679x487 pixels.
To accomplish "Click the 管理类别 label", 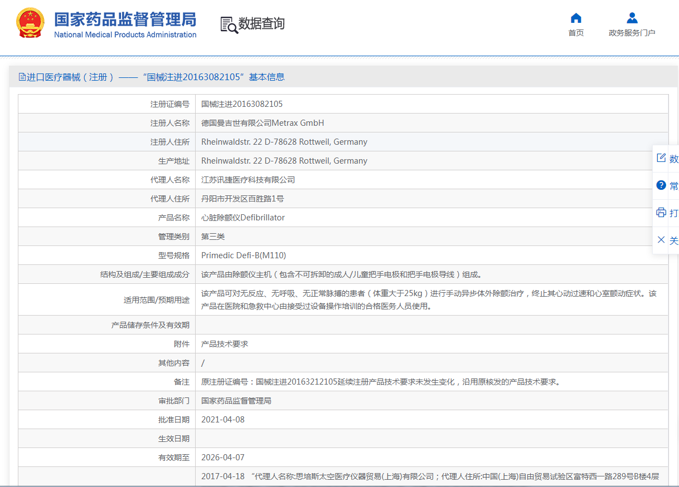I will tap(174, 237).
